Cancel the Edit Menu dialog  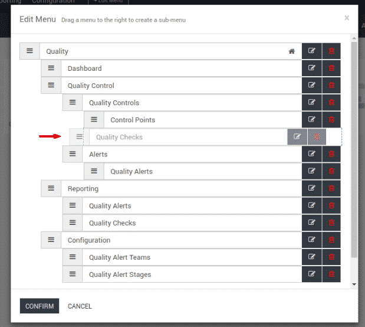tap(80, 306)
